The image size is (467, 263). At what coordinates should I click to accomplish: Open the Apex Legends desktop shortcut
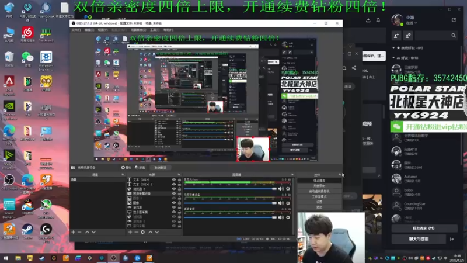tap(9, 85)
